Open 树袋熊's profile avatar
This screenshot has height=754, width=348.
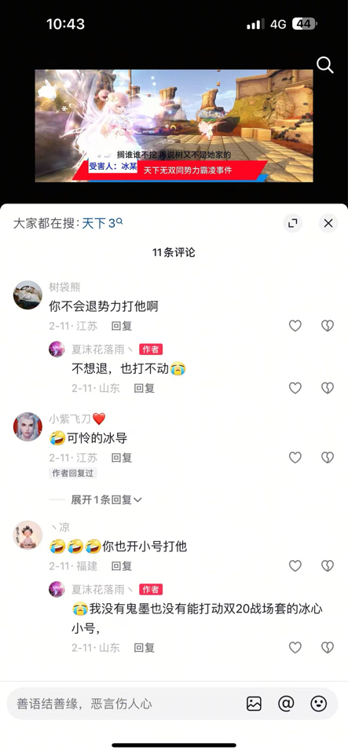27,295
